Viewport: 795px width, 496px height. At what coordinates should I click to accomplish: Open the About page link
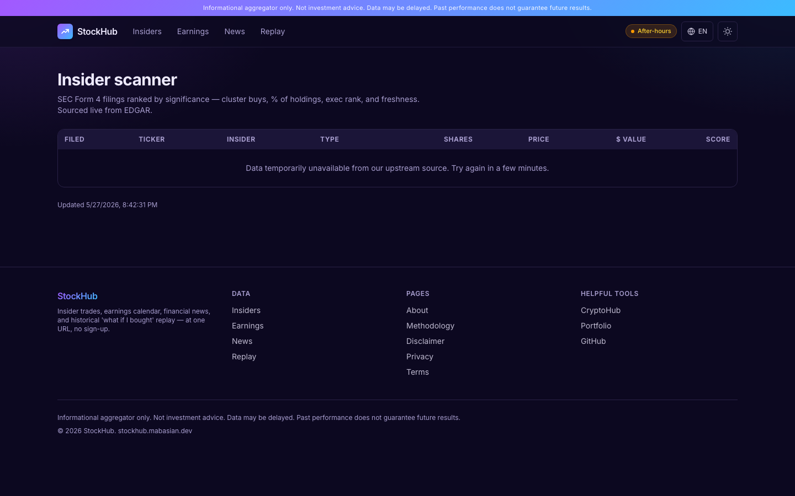[x=417, y=310]
